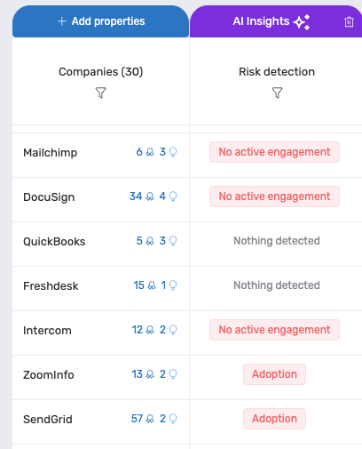
Task: Click Mailchimp's contacts count icon
Action: point(150,152)
